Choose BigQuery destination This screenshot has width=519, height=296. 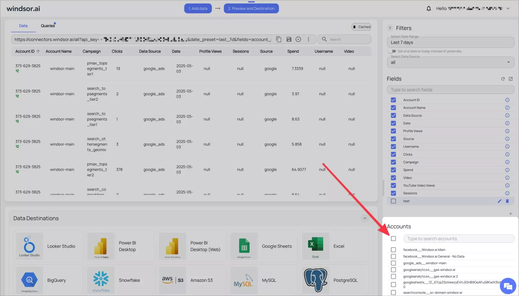(x=48, y=280)
